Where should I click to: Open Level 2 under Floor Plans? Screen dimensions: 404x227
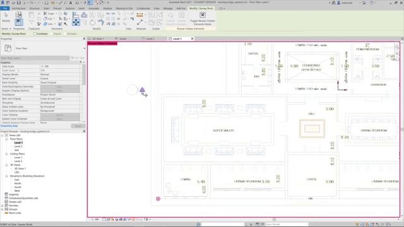(18, 146)
